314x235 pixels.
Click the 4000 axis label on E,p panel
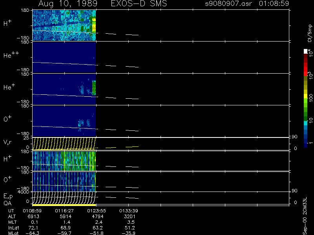click(x=24, y=192)
